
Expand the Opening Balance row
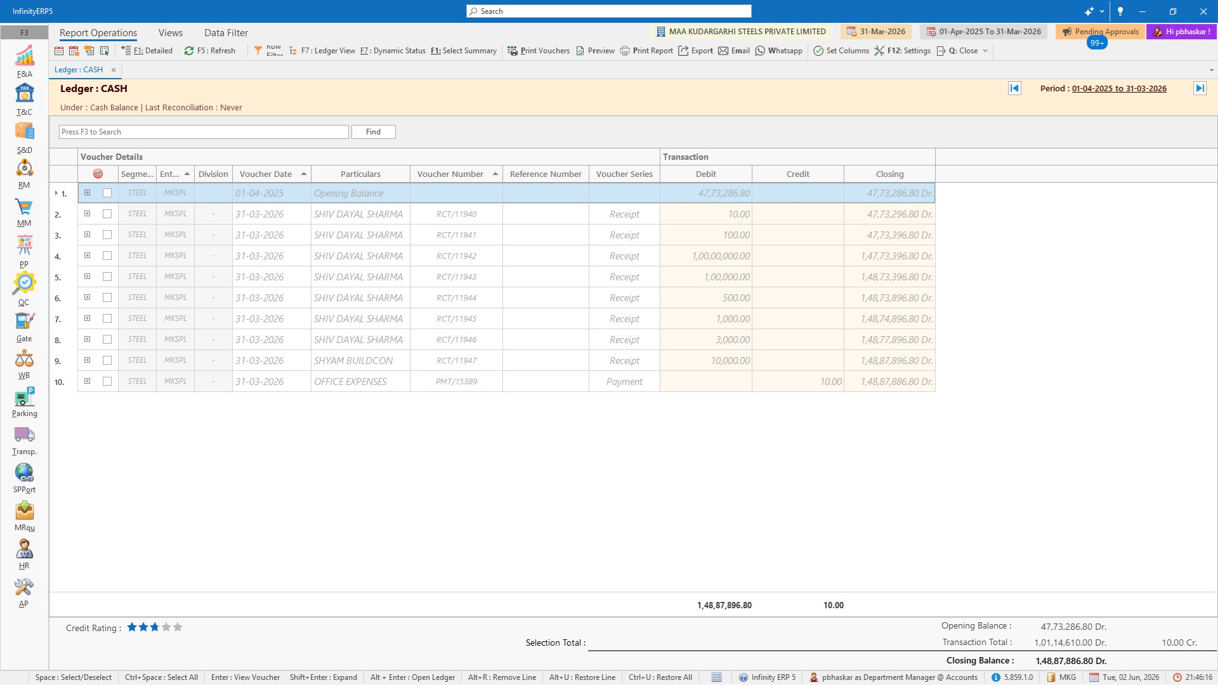(88, 193)
